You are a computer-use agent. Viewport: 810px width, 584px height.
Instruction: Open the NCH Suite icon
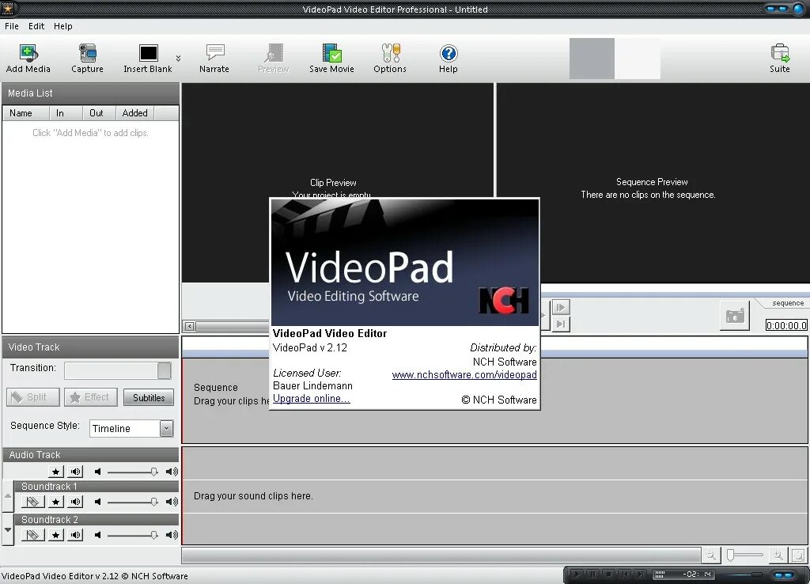point(780,59)
